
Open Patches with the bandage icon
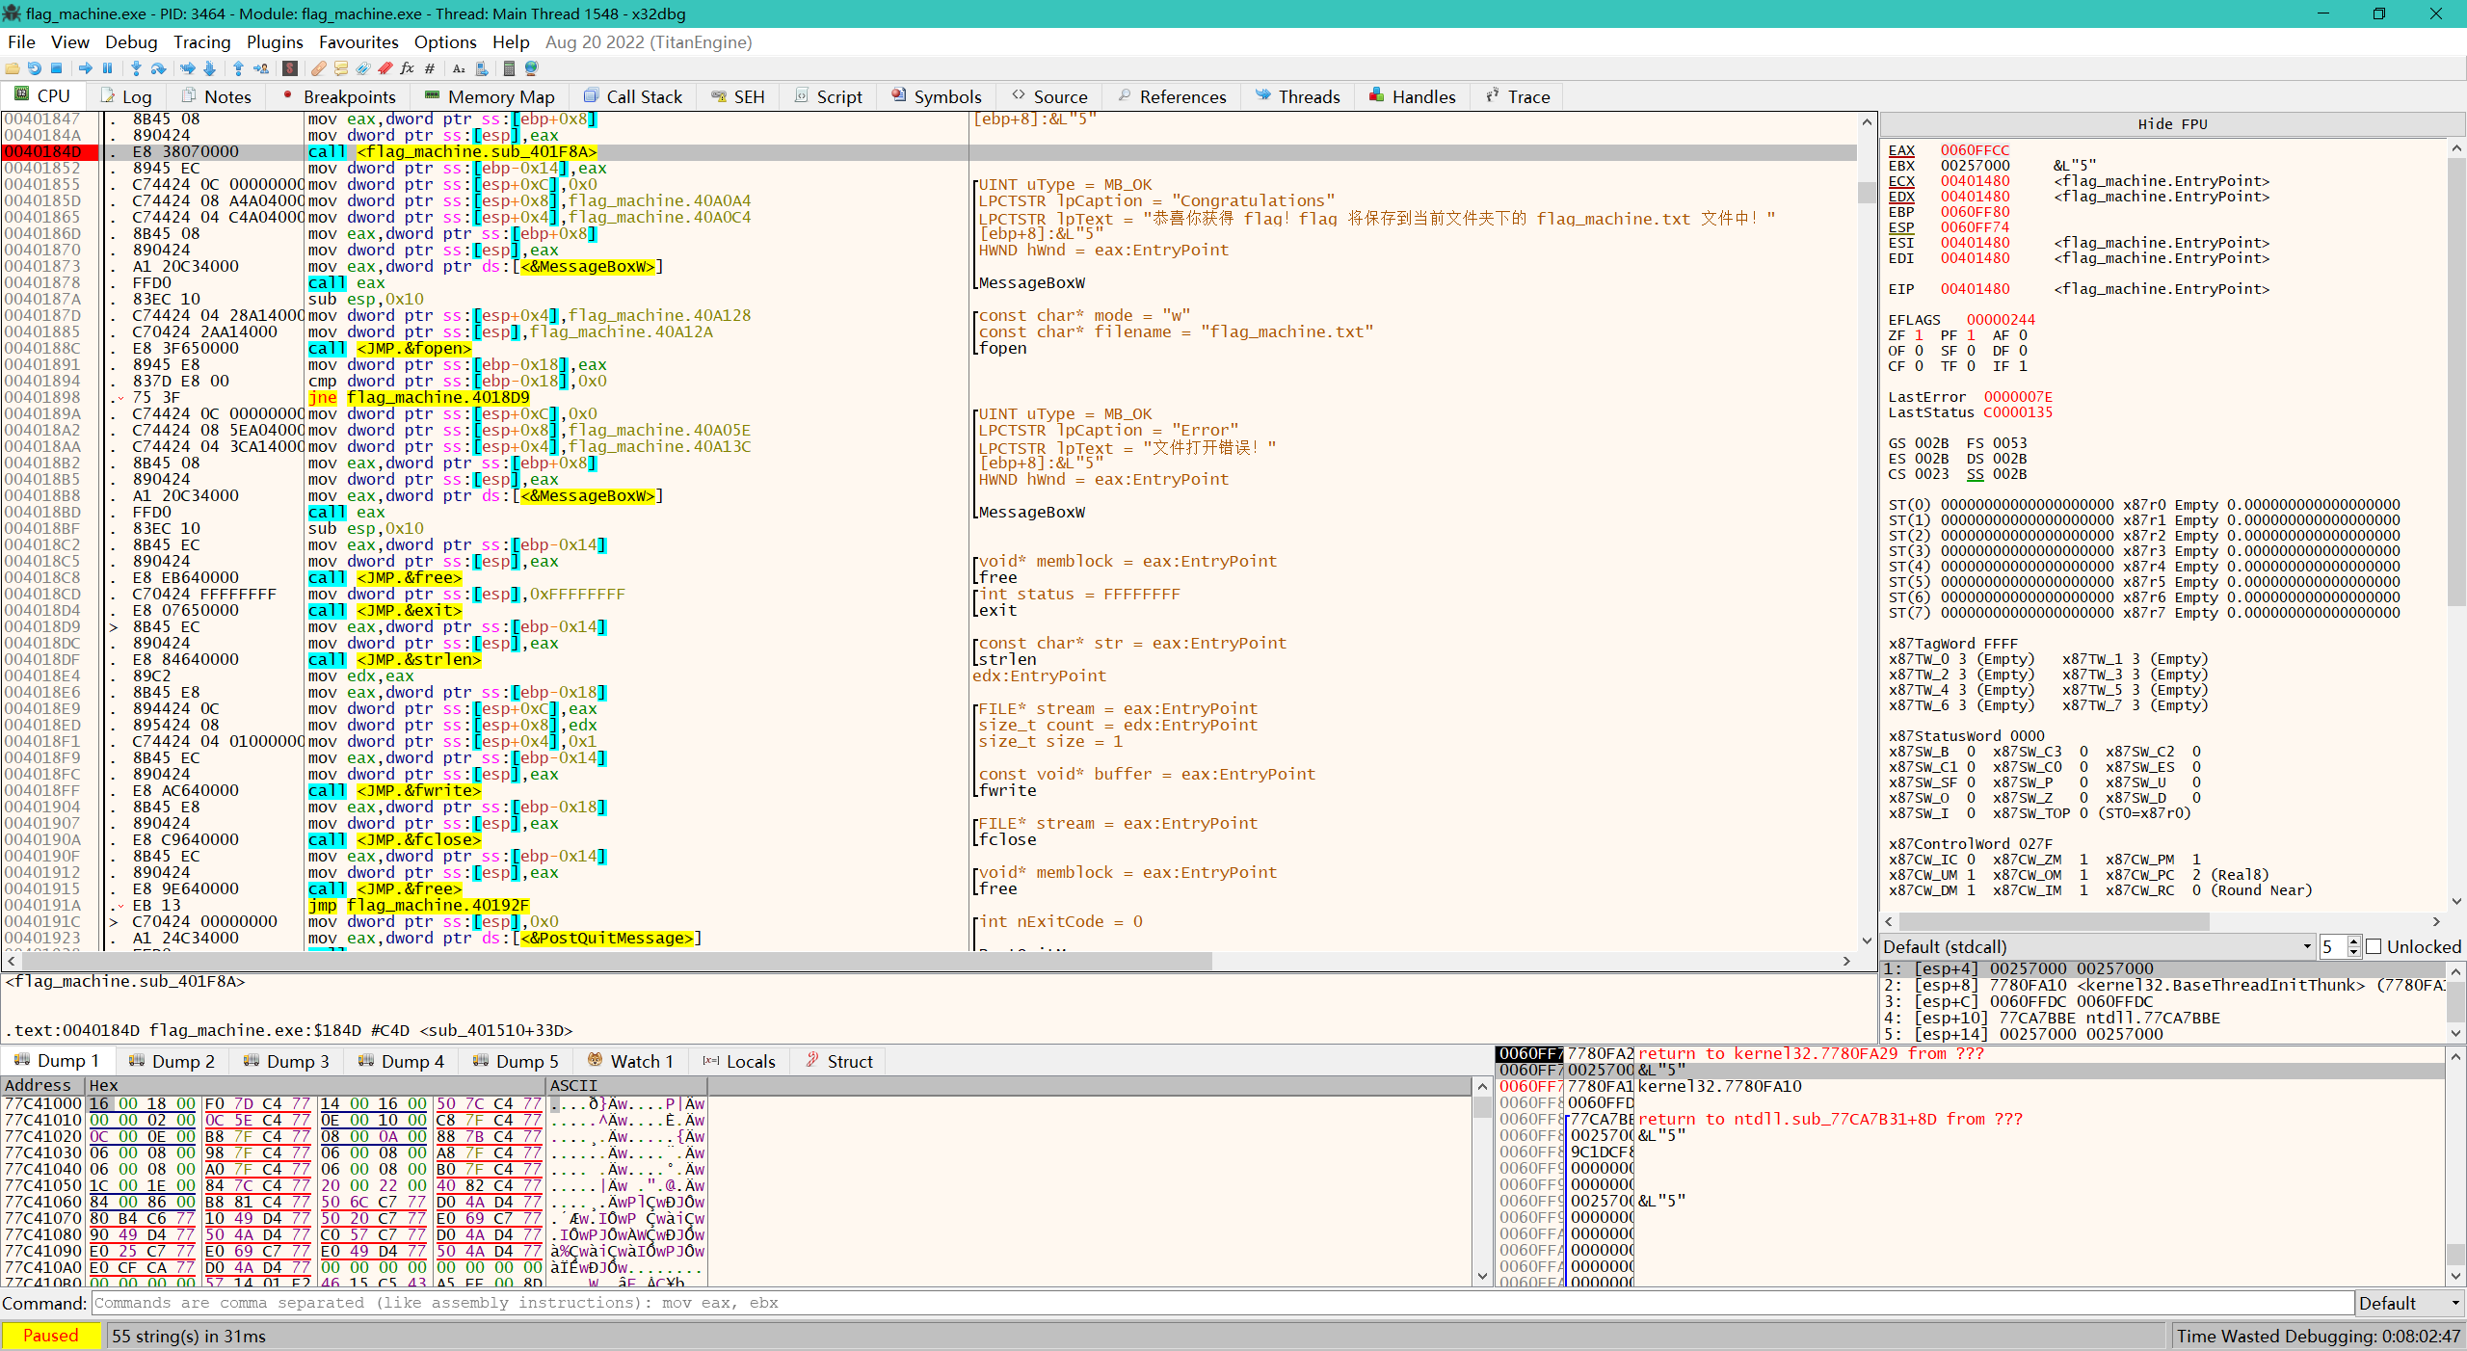point(318,68)
